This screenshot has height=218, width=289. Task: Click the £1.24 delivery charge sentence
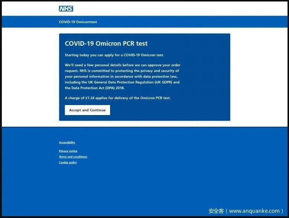[x=118, y=98]
